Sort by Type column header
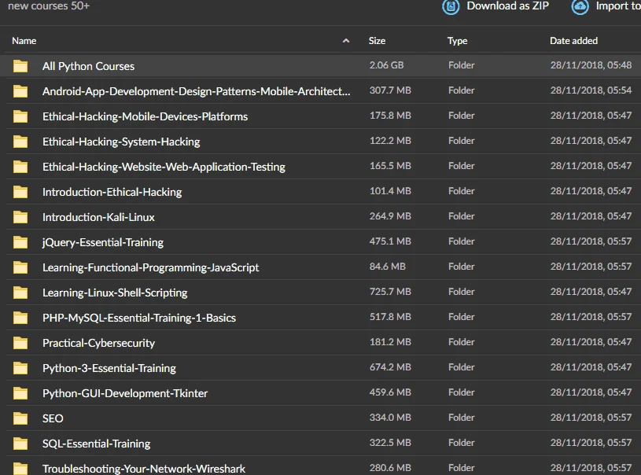 click(457, 41)
